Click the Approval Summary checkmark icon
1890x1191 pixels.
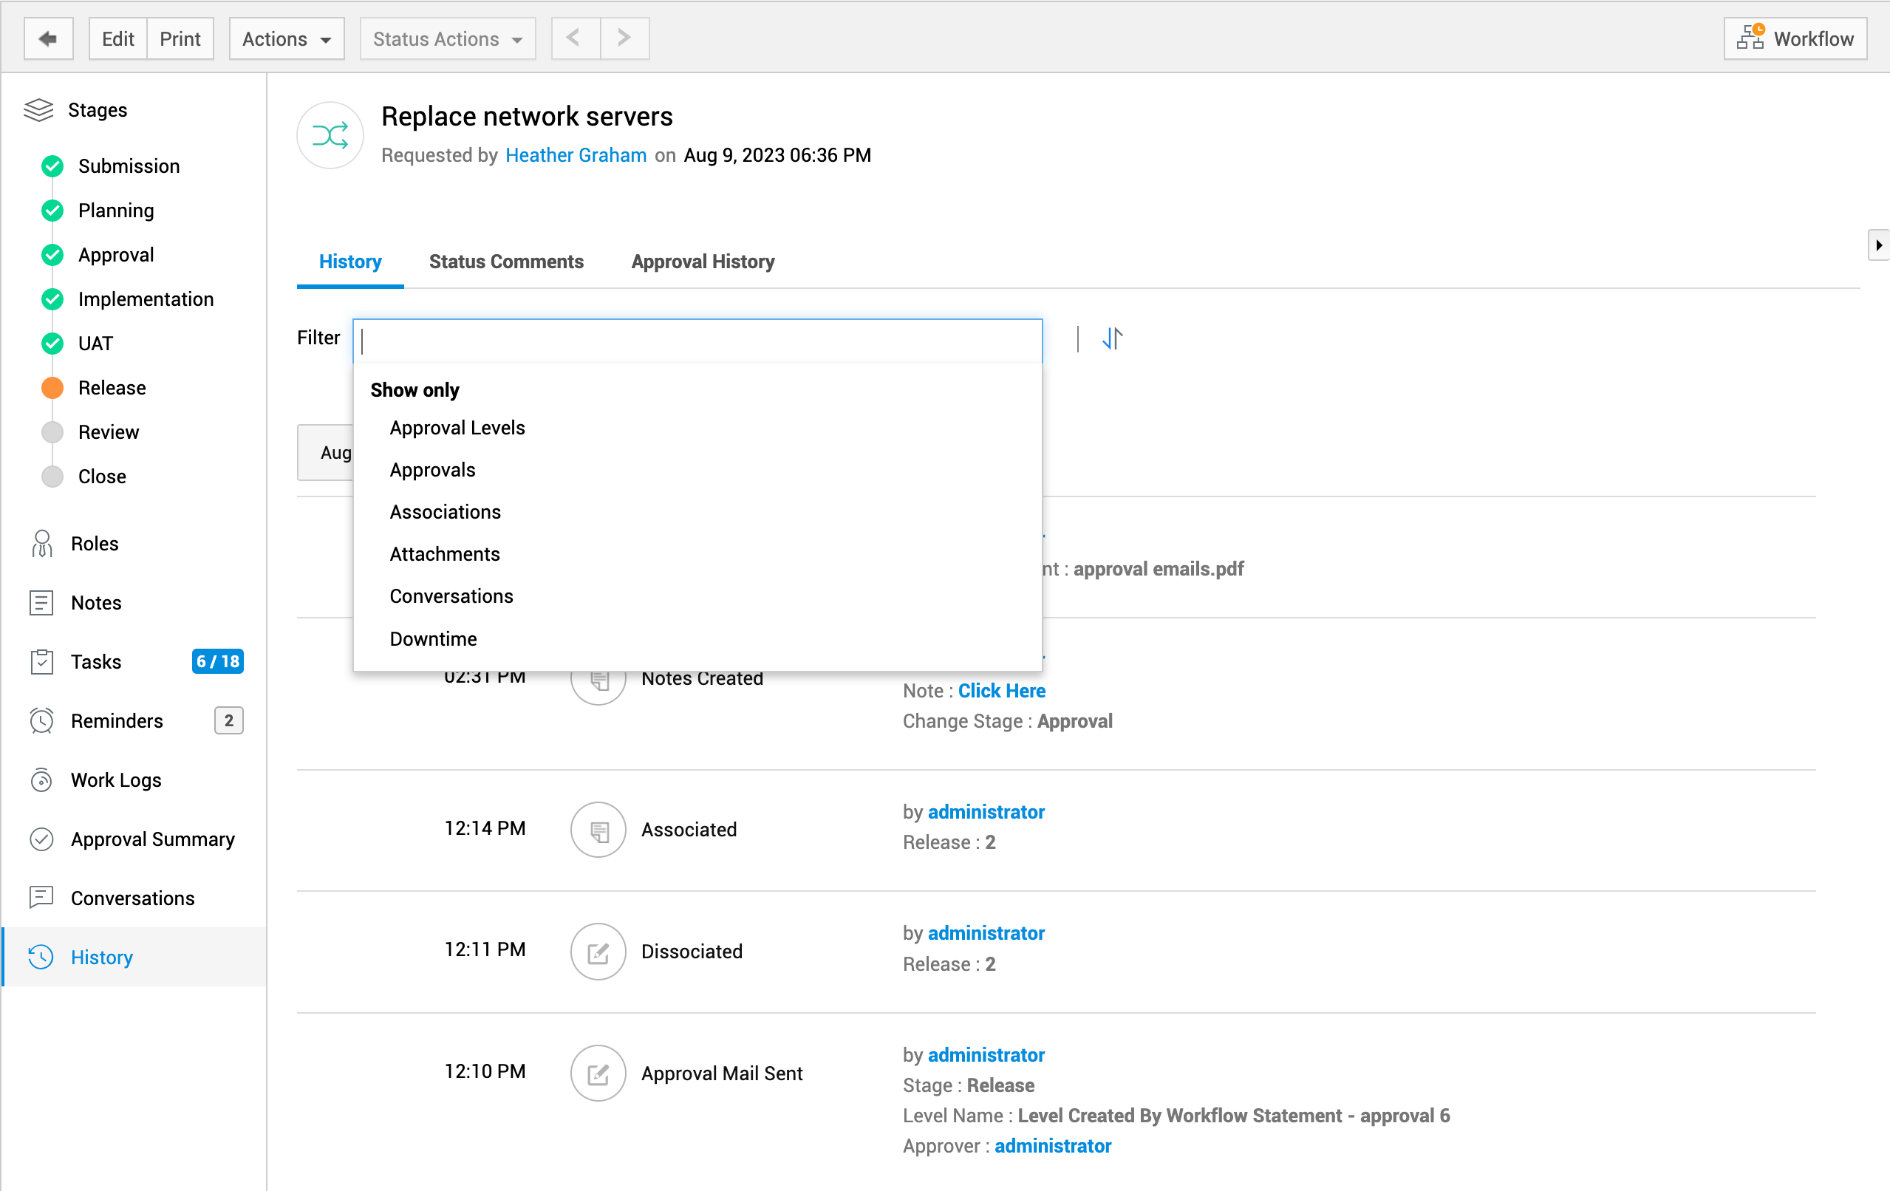tap(41, 839)
